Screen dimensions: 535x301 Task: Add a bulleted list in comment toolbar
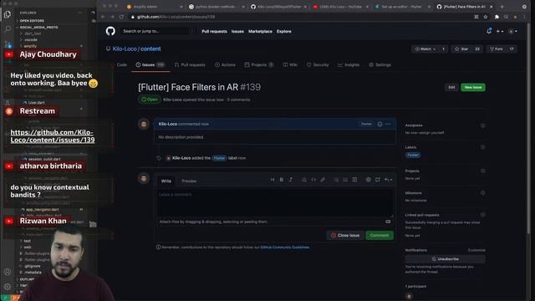(336, 180)
